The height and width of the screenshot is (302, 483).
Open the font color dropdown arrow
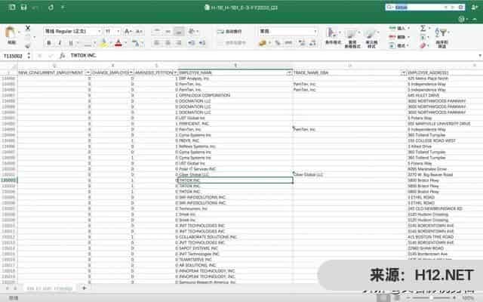125,43
